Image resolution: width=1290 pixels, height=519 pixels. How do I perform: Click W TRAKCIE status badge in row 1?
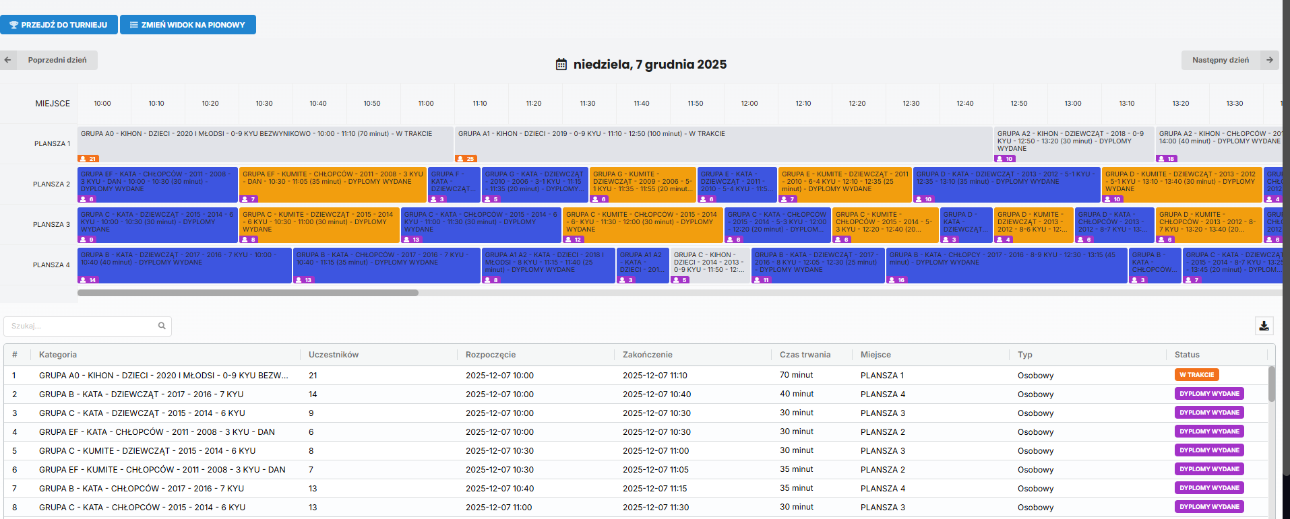(1196, 375)
